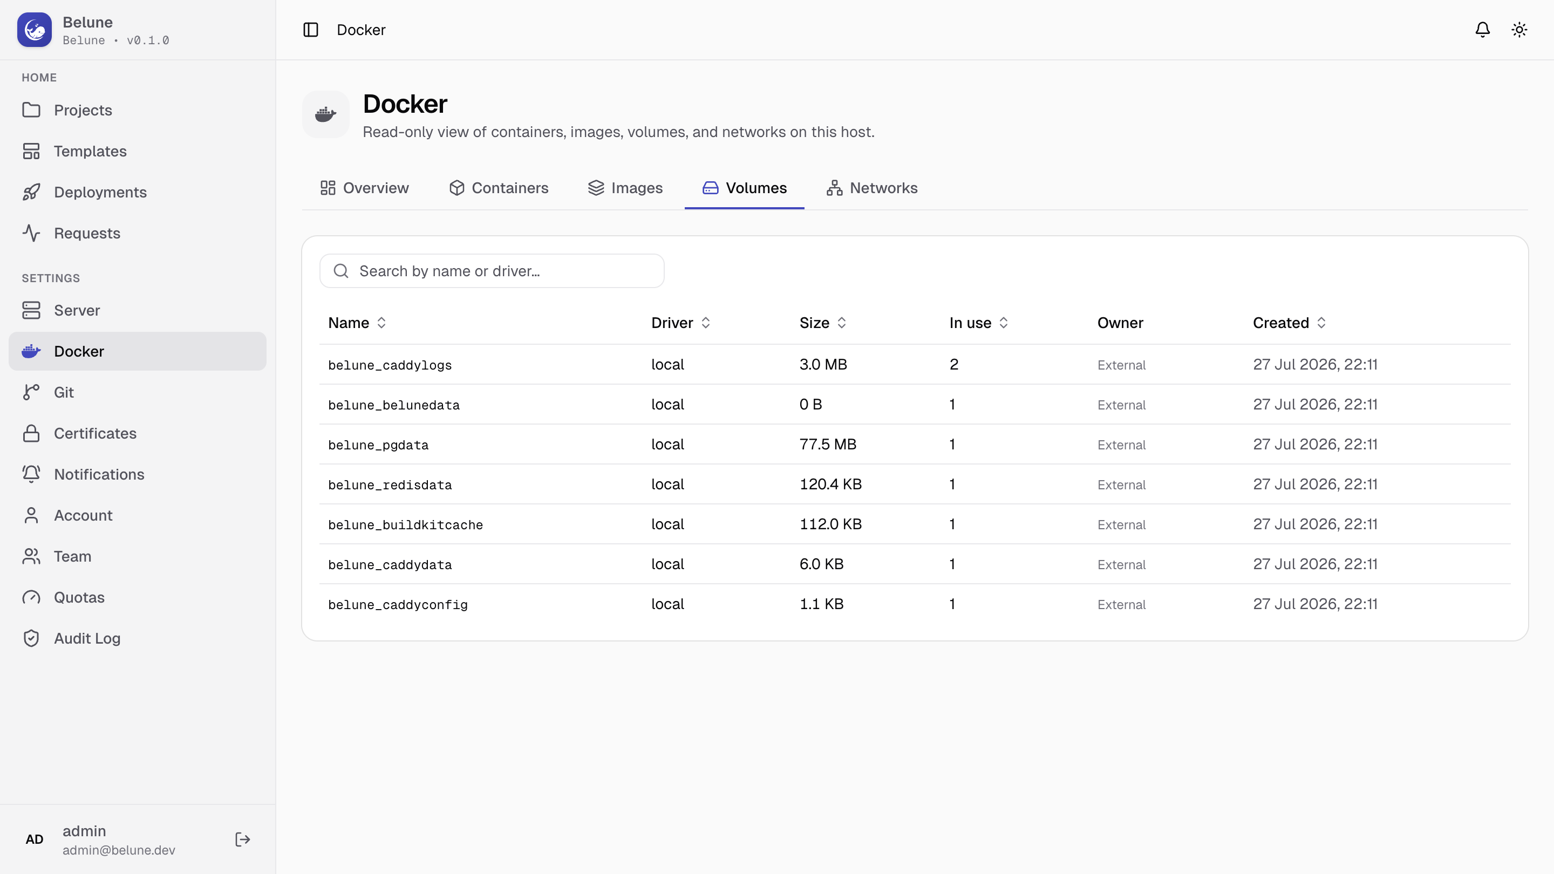The width and height of the screenshot is (1554, 874).
Task: Sort table by Name column arrows
Action: pos(381,323)
